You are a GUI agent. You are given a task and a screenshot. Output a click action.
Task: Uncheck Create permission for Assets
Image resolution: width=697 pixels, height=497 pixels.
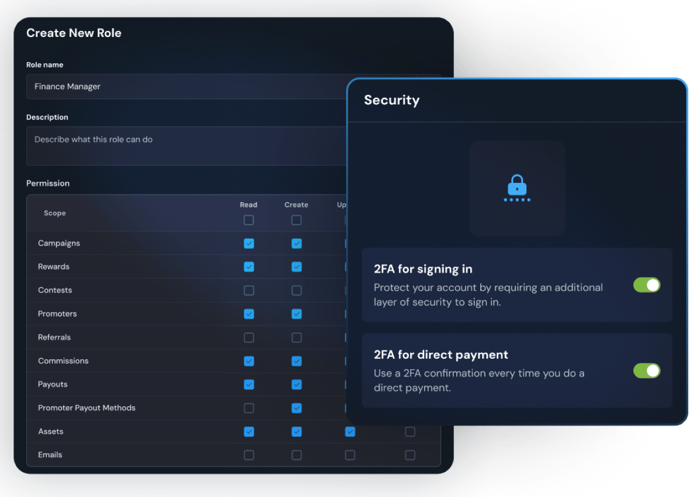296,431
